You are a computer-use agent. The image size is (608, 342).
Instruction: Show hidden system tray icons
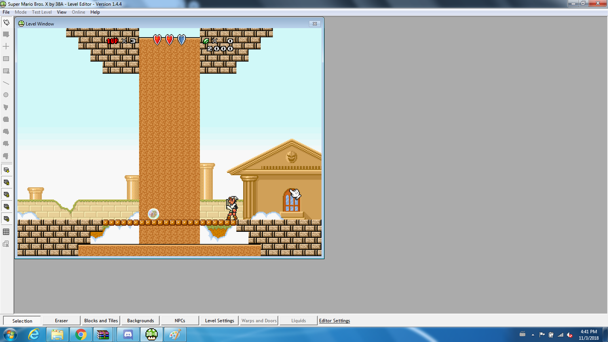coord(533,334)
